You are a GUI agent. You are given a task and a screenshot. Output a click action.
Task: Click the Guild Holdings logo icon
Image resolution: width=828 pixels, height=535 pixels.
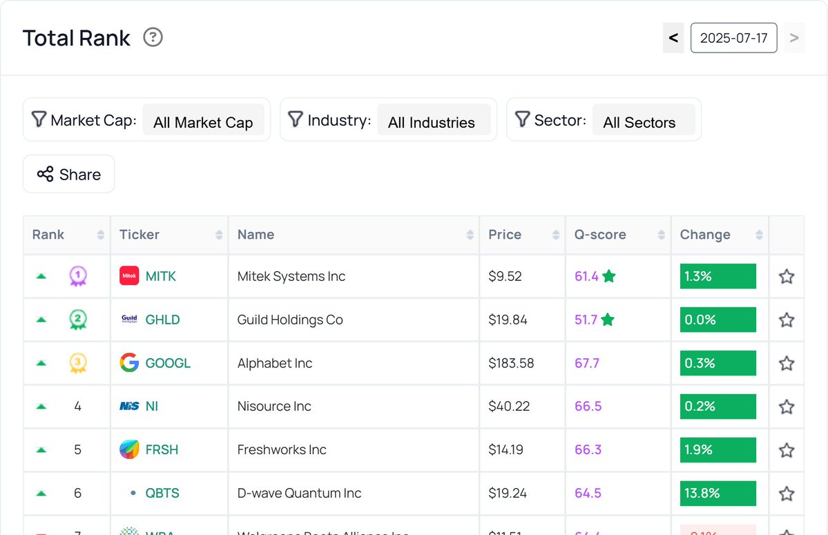(x=129, y=319)
